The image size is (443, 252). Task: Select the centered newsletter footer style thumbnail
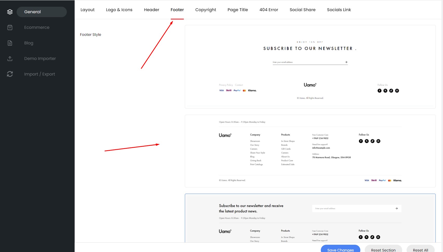click(x=310, y=67)
